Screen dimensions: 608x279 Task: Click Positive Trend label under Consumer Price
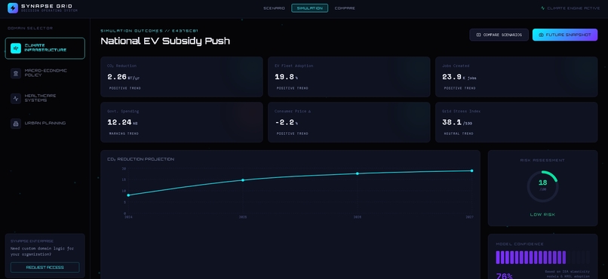293,133
